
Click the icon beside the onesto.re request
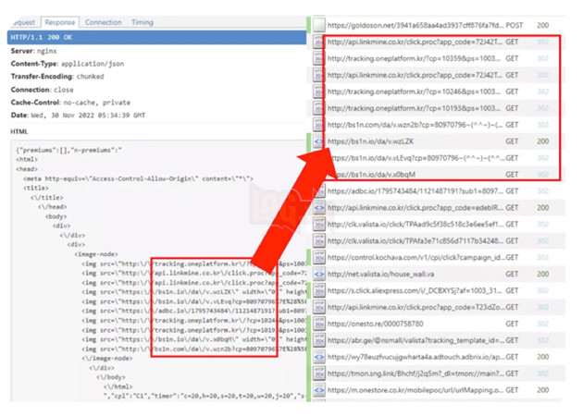click(318, 324)
